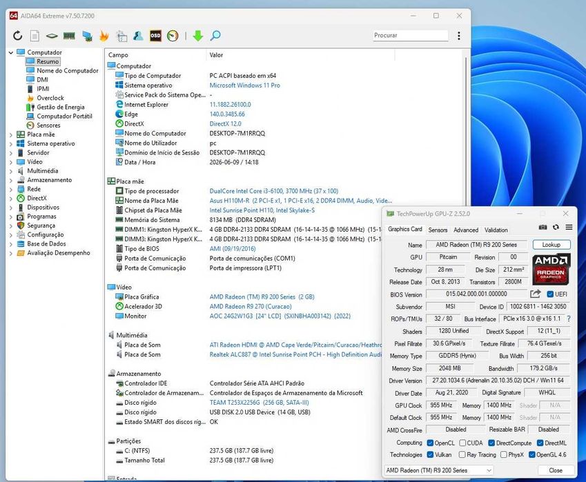Select Resumo in the sidebar tree
Viewport: 586px width, 482px height.
(48, 61)
